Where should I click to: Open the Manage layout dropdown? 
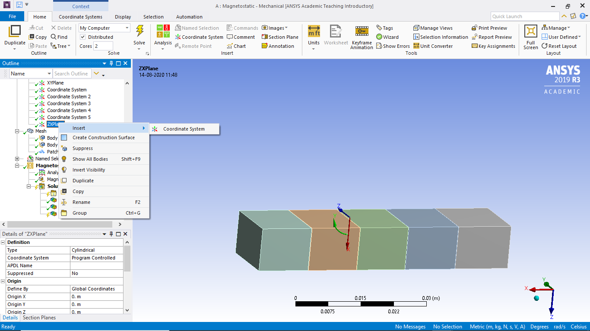(555, 28)
